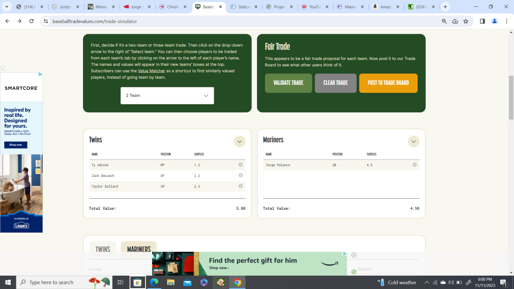Viewport: 514px width, 289px height.
Task: Show hidden system tray icons
Action: pos(427,282)
